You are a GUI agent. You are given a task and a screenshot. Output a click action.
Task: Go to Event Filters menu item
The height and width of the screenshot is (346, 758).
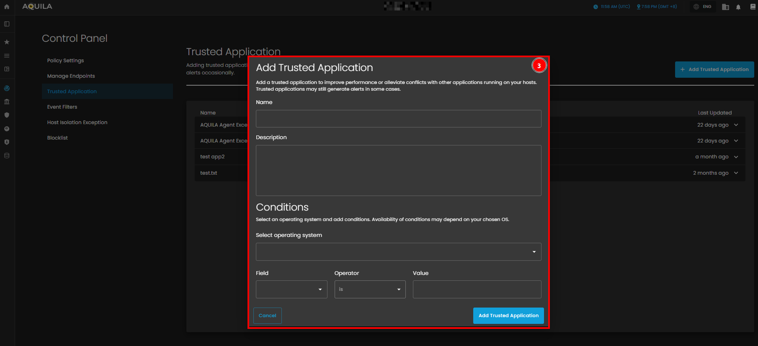[62, 107]
